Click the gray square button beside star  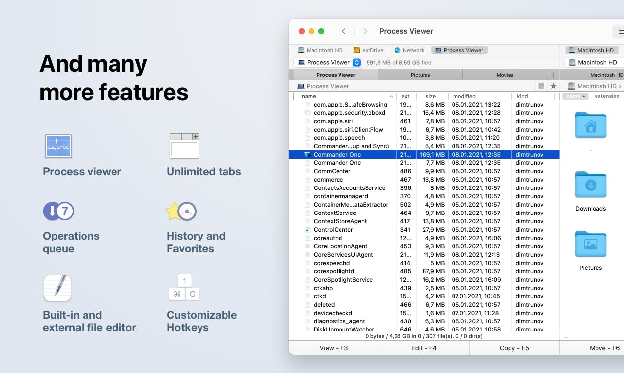[x=541, y=86]
